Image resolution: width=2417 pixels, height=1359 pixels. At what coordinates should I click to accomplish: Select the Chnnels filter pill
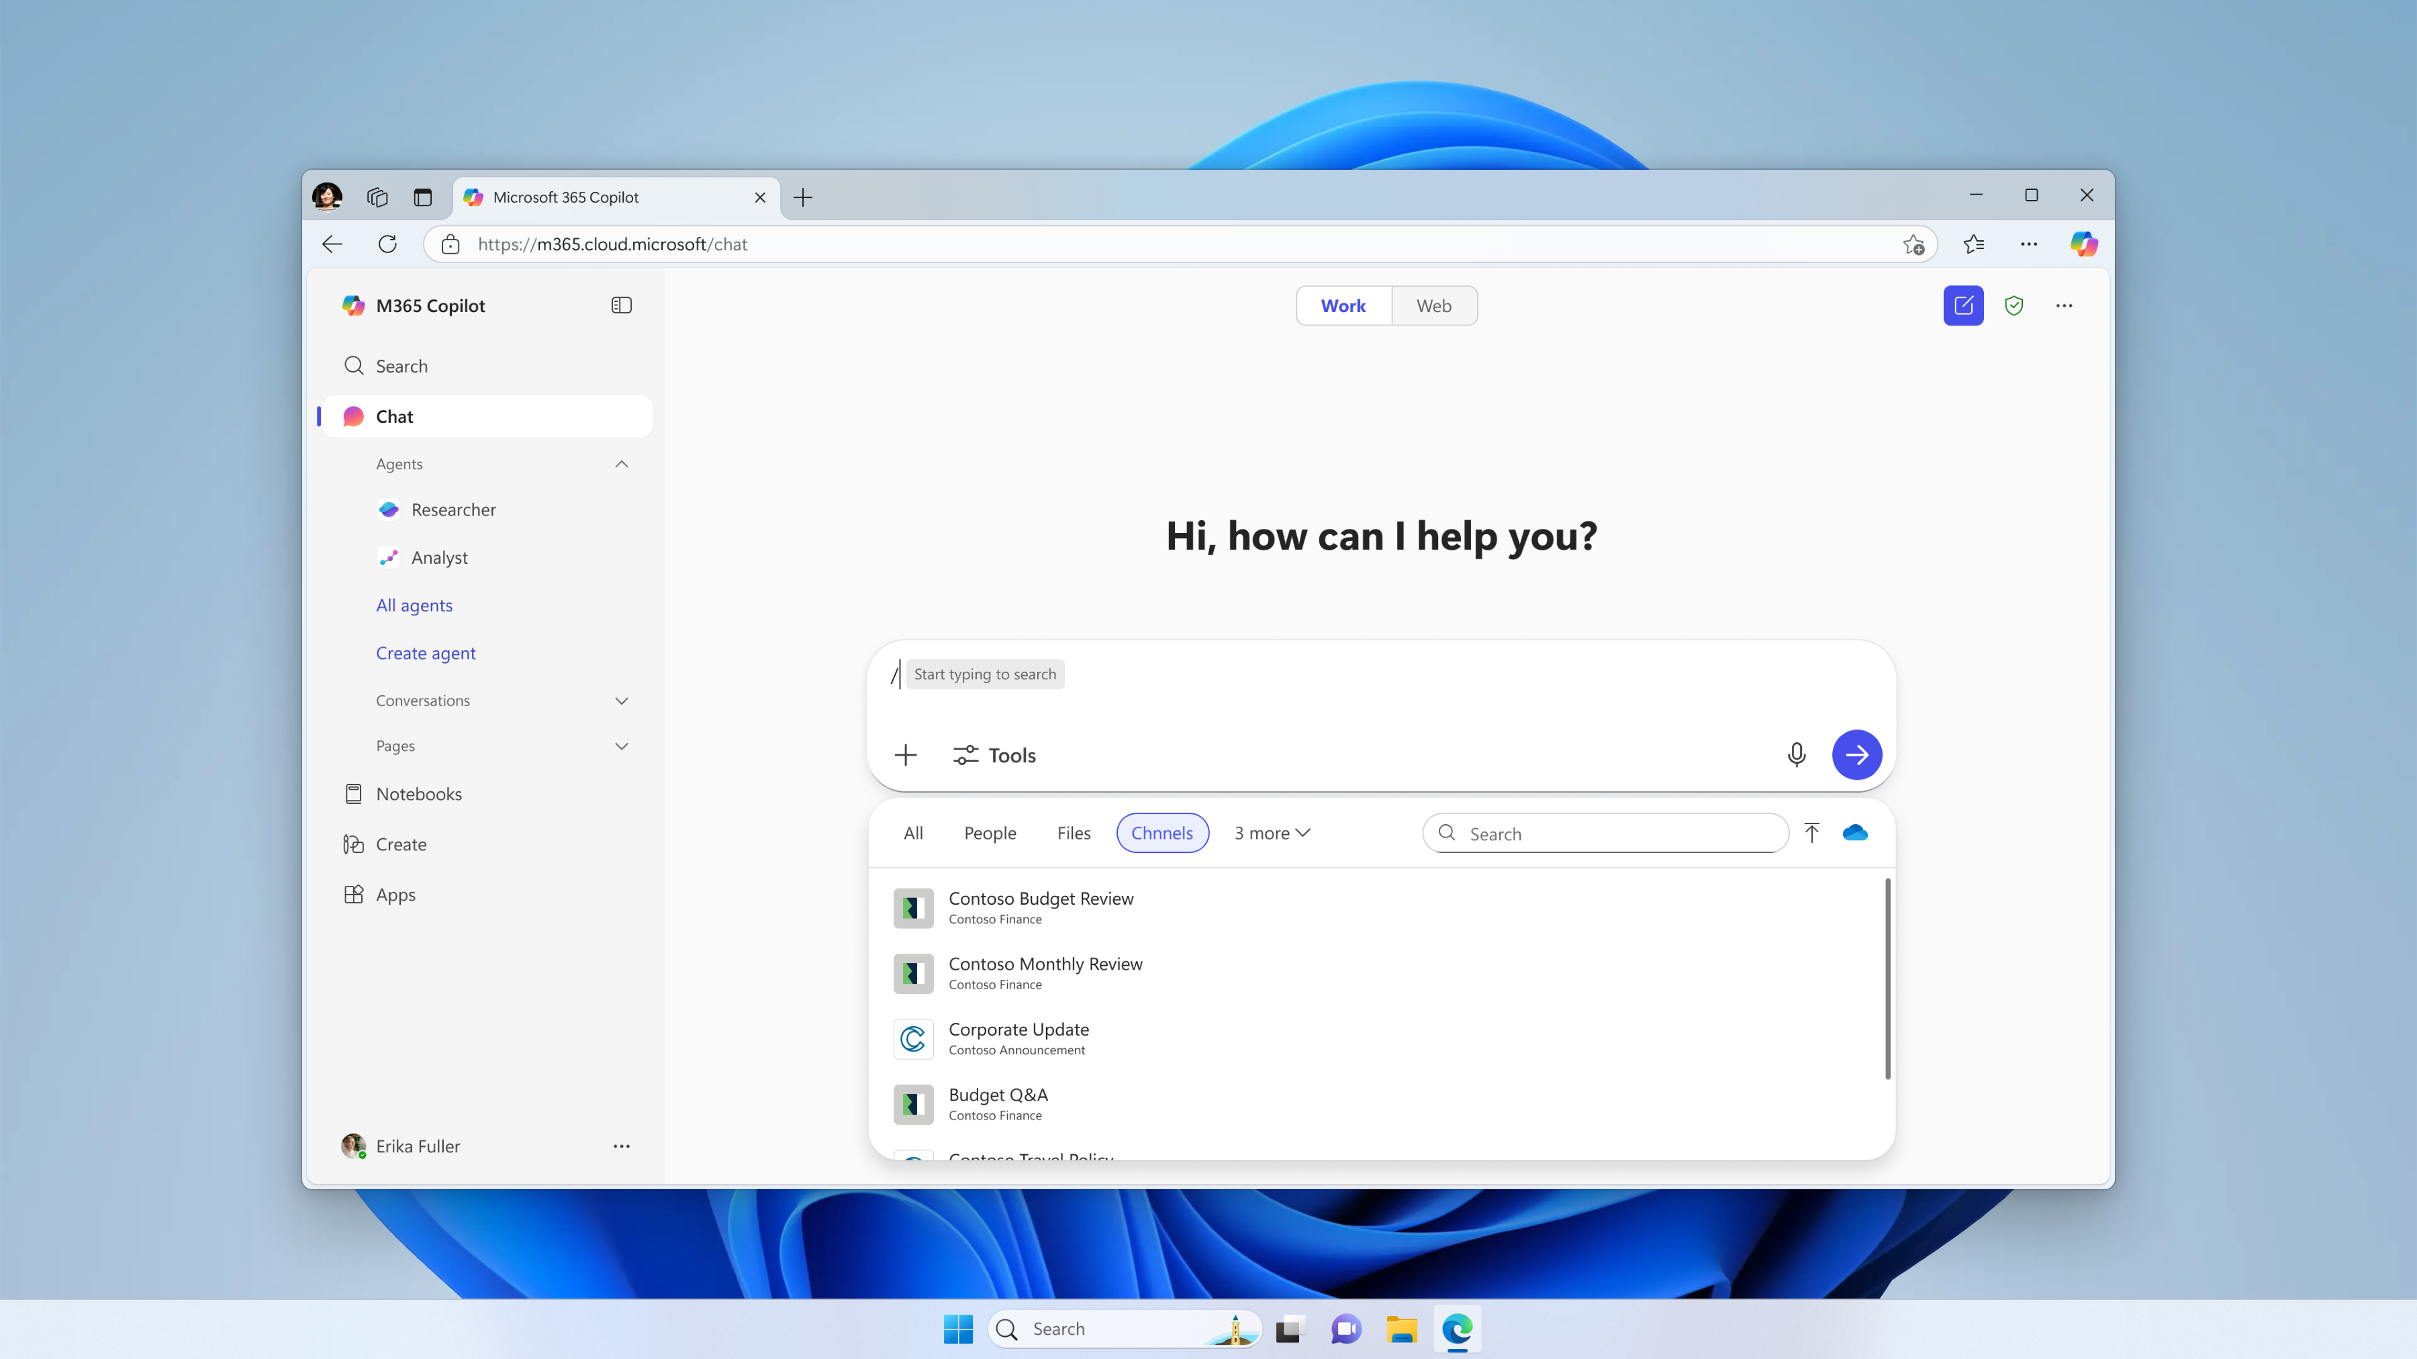[x=1162, y=833]
